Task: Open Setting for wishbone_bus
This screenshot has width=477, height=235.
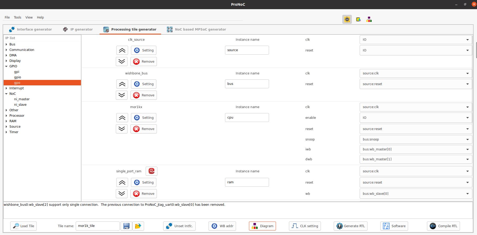Action: click(x=144, y=84)
